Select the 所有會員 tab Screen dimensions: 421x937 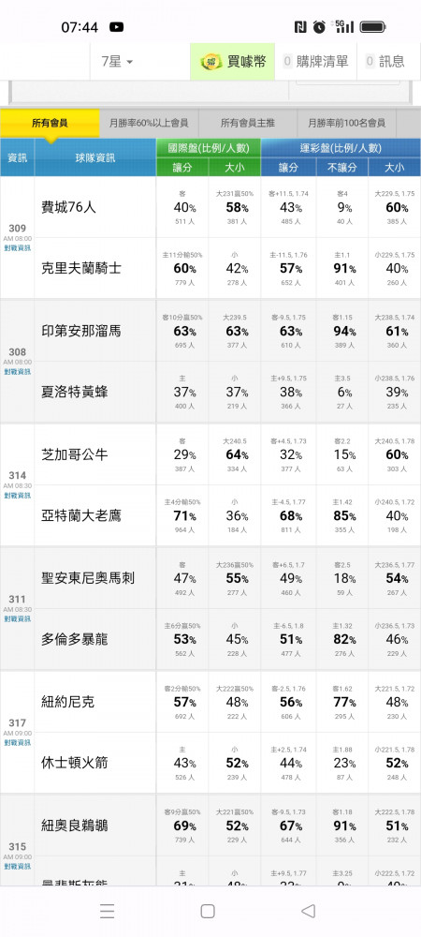tap(50, 123)
